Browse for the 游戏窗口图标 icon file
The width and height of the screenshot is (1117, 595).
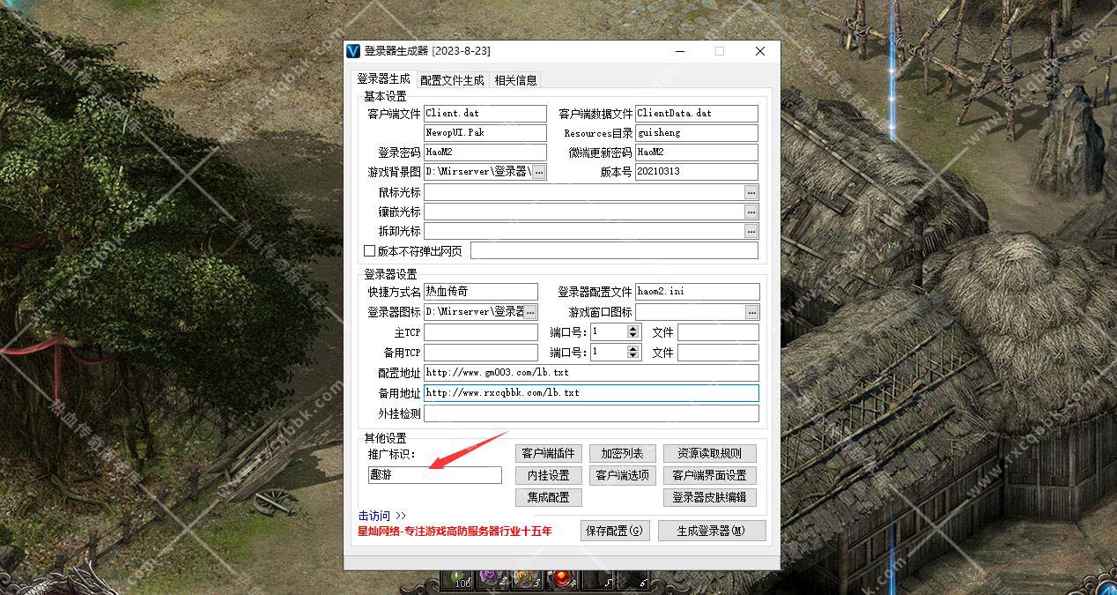point(751,312)
